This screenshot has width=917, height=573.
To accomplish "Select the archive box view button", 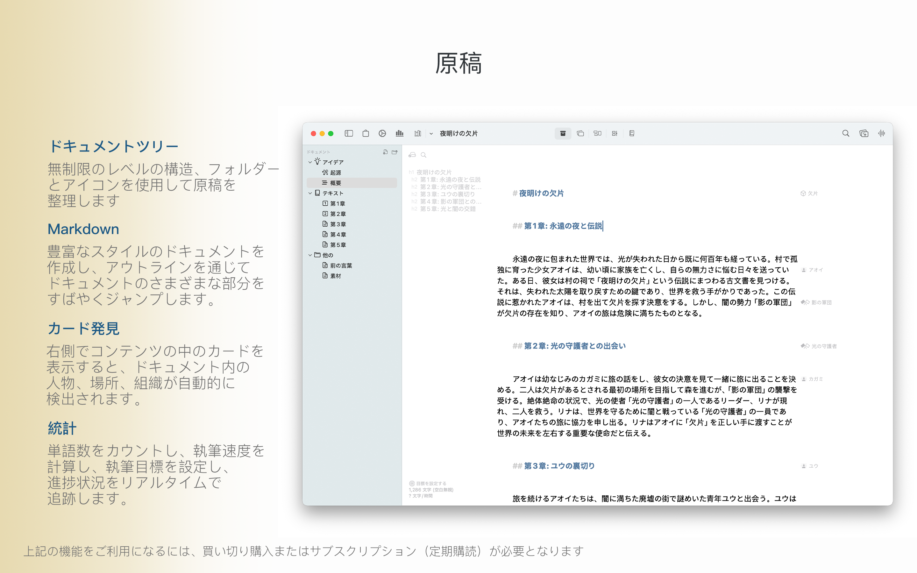I will pos(563,133).
